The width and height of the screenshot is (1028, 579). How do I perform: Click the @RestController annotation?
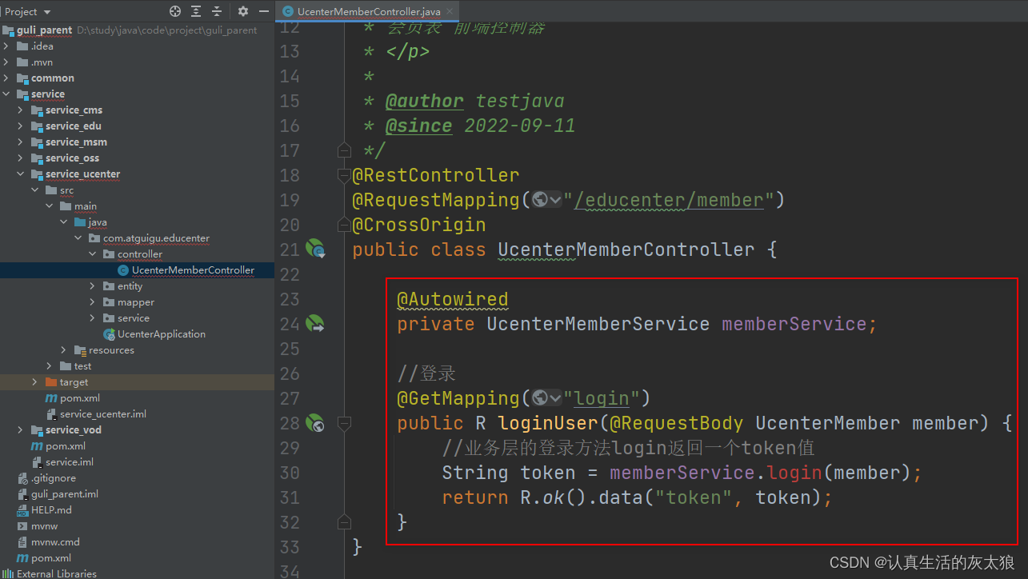point(436,175)
